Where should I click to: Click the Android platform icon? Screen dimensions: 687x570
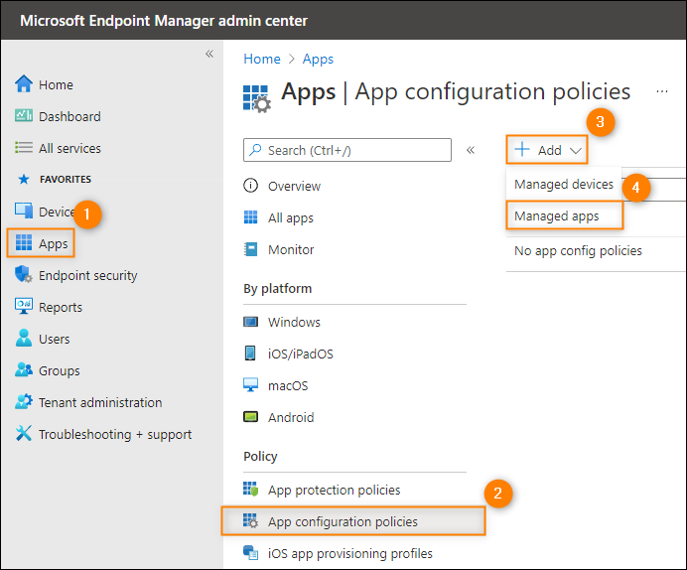250,417
